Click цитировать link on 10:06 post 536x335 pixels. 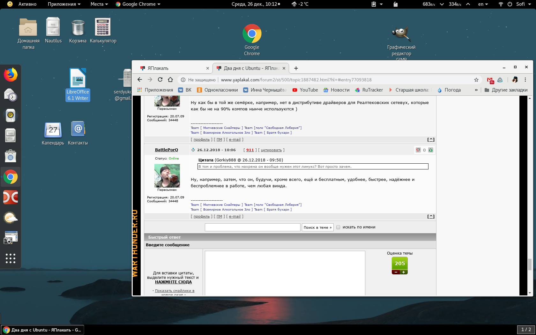click(271, 150)
